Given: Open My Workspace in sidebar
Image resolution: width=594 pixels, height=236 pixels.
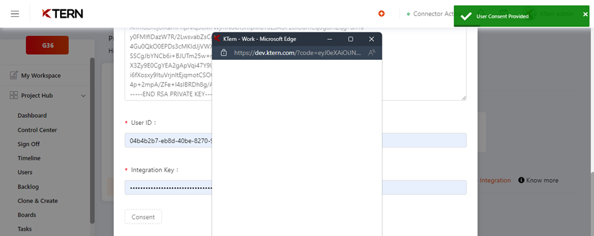Looking at the screenshot, I should [40, 76].
